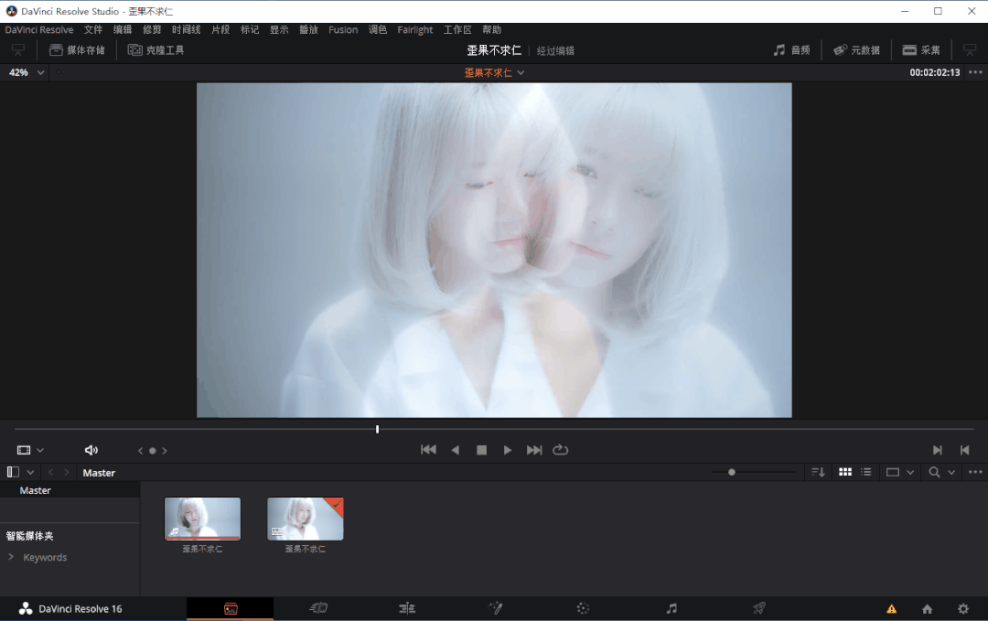Show the 元数据 metadata panel

(x=856, y=49)
